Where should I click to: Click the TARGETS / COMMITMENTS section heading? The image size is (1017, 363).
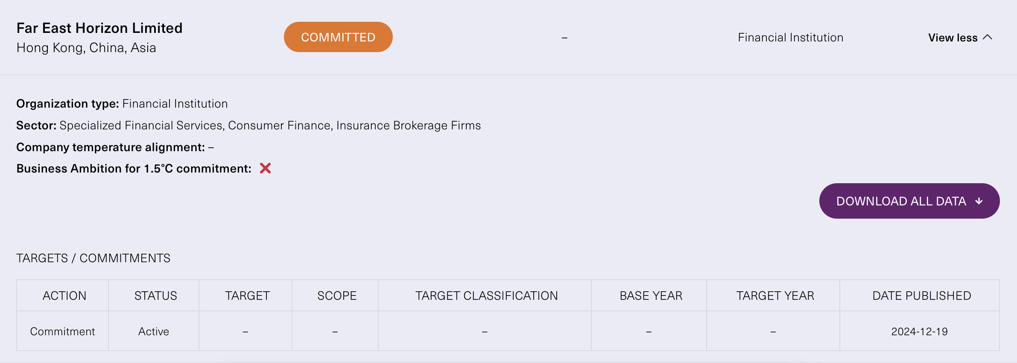(x=93, y=258)
